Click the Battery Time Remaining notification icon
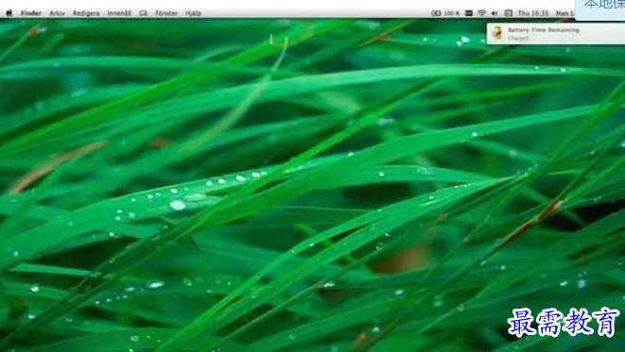This screenshot has width=625, height=352. [x=497, y=33]
